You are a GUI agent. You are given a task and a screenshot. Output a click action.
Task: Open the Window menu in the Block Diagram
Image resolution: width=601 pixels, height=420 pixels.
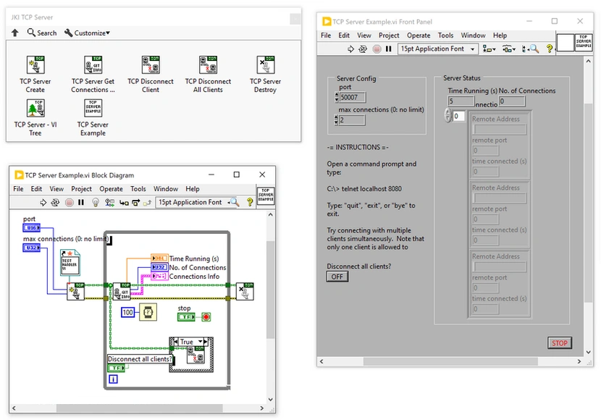point(165,188)
